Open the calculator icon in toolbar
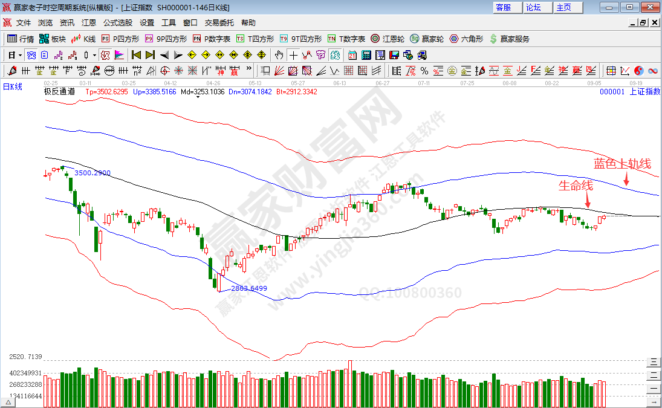Image resolution: width=662 pixels, height=408 pixels. click(365, 55)
